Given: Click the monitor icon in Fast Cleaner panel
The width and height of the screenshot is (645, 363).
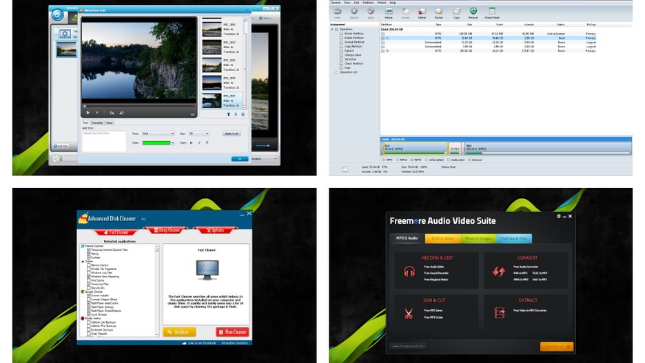Looking at the screenshot, I should (x=207, y=270).
